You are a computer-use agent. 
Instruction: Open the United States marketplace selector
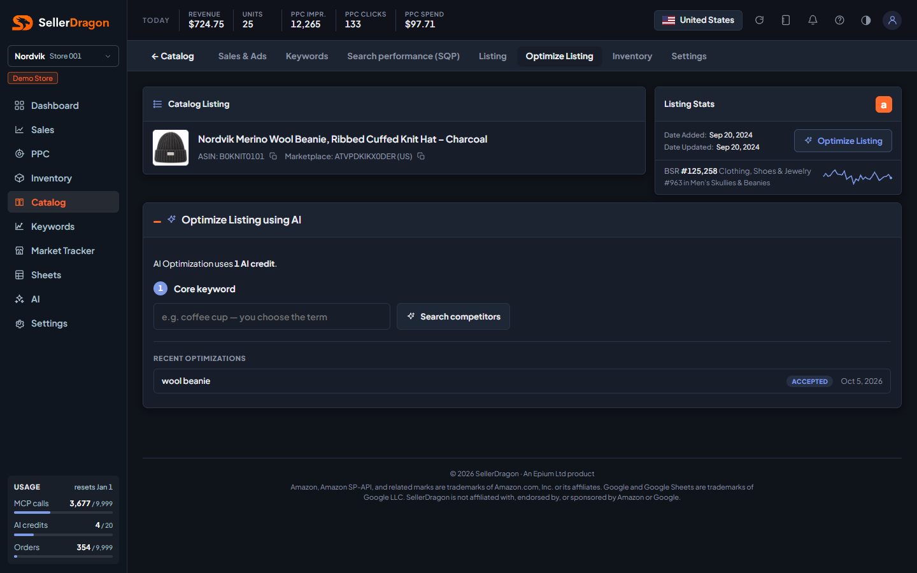(x=698, y=20)
